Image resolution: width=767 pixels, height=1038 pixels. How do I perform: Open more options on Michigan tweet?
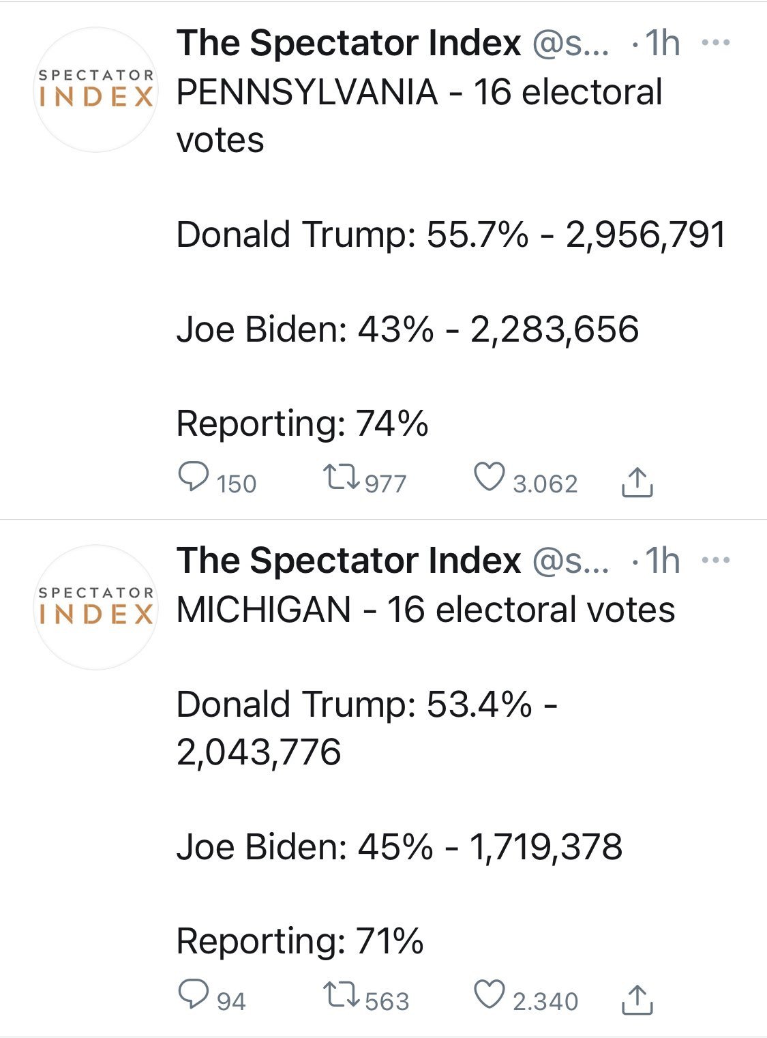point(716,561)
